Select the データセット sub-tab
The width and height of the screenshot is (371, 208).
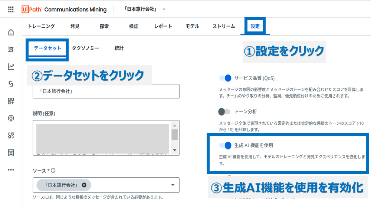[47, 48]
